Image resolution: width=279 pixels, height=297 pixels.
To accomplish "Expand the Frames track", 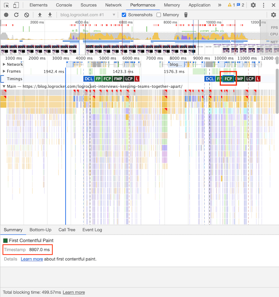I will [x=4, y=71].
